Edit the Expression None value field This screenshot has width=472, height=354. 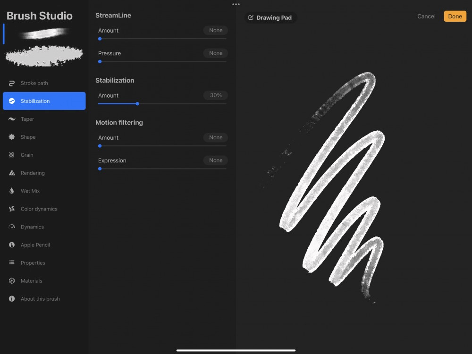[216, 160]
